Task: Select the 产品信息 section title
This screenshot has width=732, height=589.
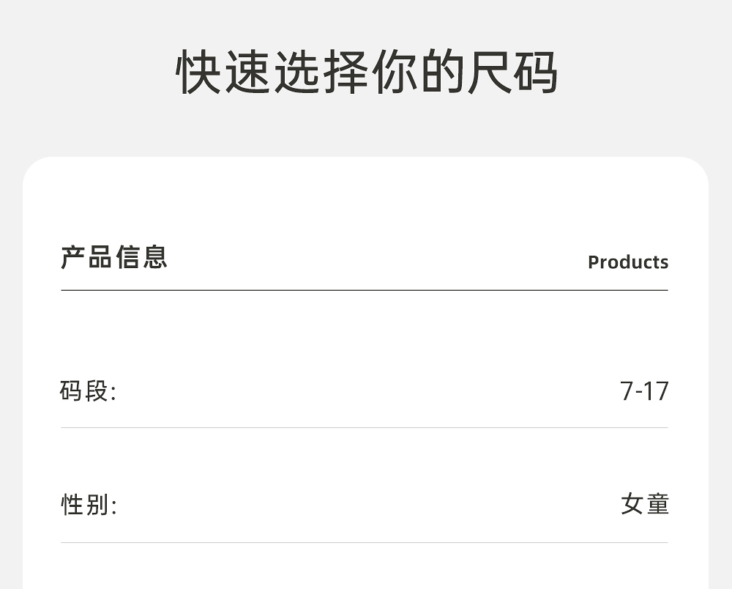Action: tap(114, 258)
